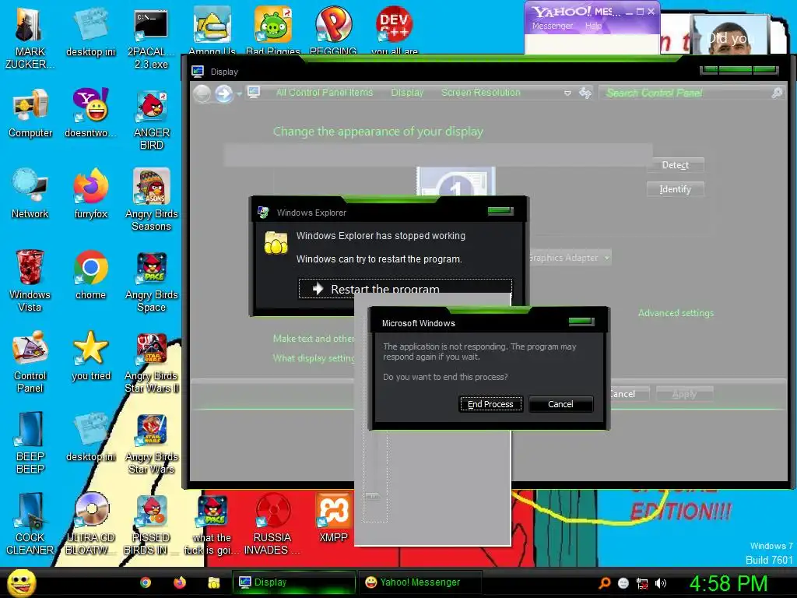Click All Control Panel Items breadcrumb
Image resolution: width=797 pixels, height=598 pixels.
point(325,93)
